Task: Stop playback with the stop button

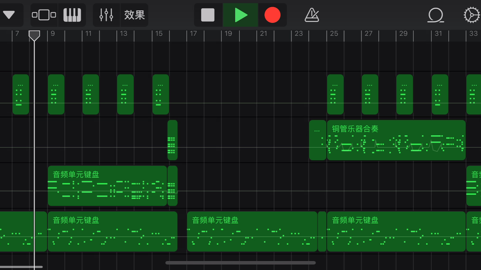Action: pos(208,15)
